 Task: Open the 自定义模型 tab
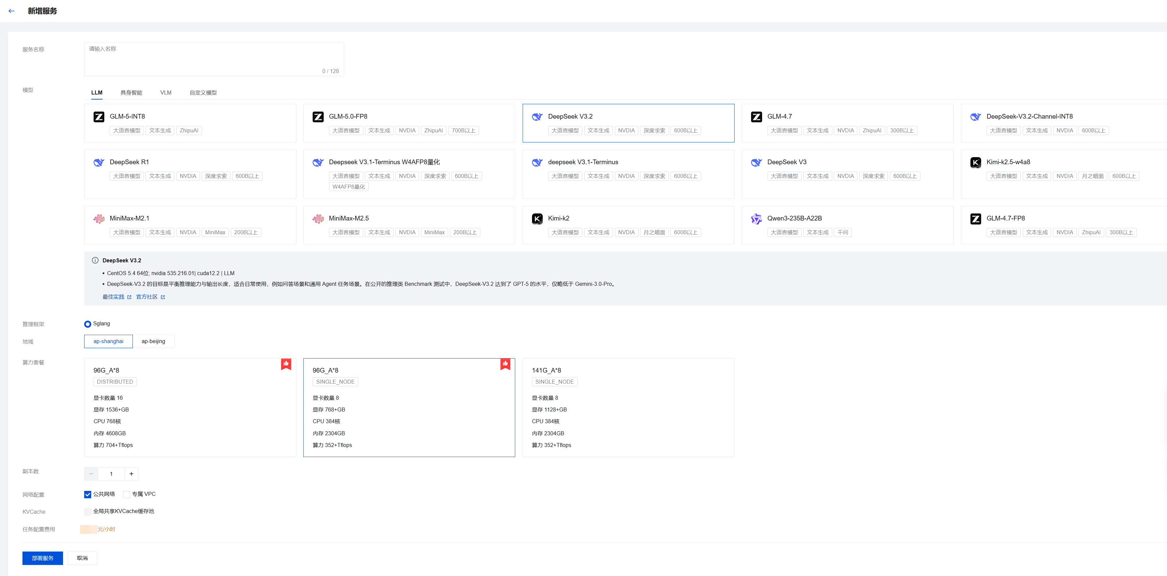[203, 93]
